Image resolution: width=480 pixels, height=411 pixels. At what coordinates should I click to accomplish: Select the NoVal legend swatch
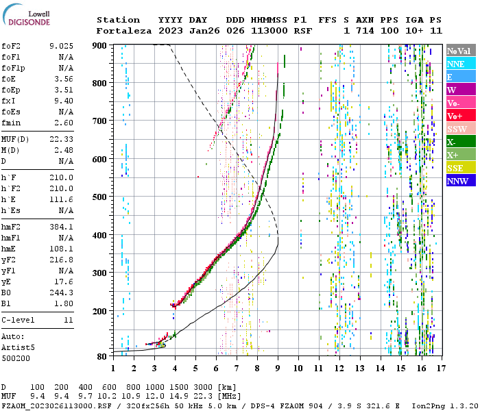(x=461, y=51)
